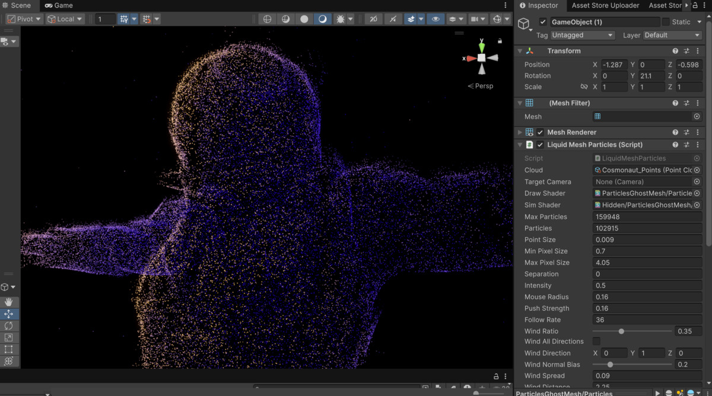Switch to the Game tab

pos(59,5)
